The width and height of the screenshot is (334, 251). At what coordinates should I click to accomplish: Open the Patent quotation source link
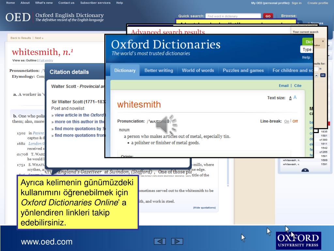tap(38, 133)
